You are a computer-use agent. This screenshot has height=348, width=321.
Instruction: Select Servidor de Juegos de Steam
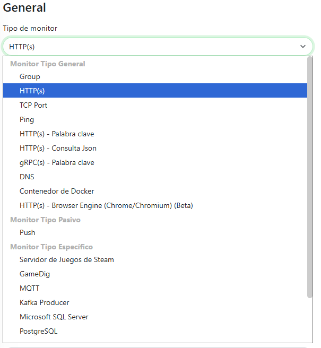point(67,260)
